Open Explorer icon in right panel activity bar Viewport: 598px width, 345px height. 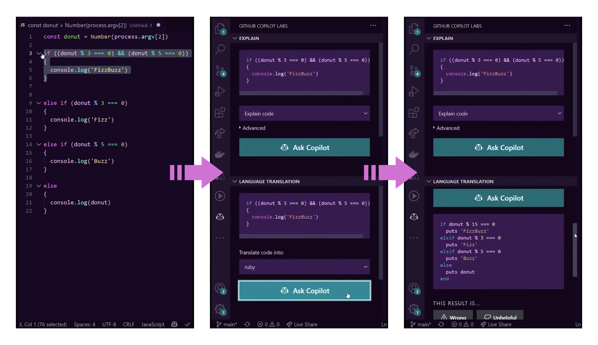click(x=414, y=29)
